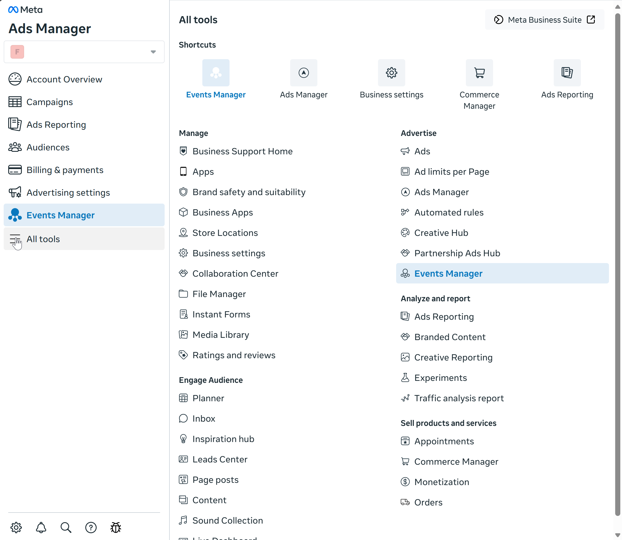Viewport: 622px width, 540px height.
Task: Click the bug report icon
Action: click(x=116, y=527)
